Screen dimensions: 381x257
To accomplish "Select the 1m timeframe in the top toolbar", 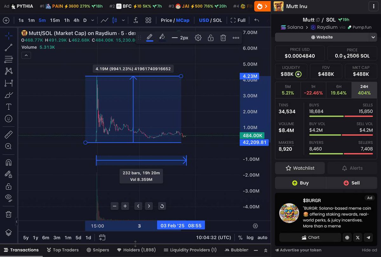I will 31,20.
